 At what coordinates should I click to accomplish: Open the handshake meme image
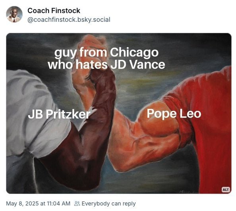click(x=119, y=113)
